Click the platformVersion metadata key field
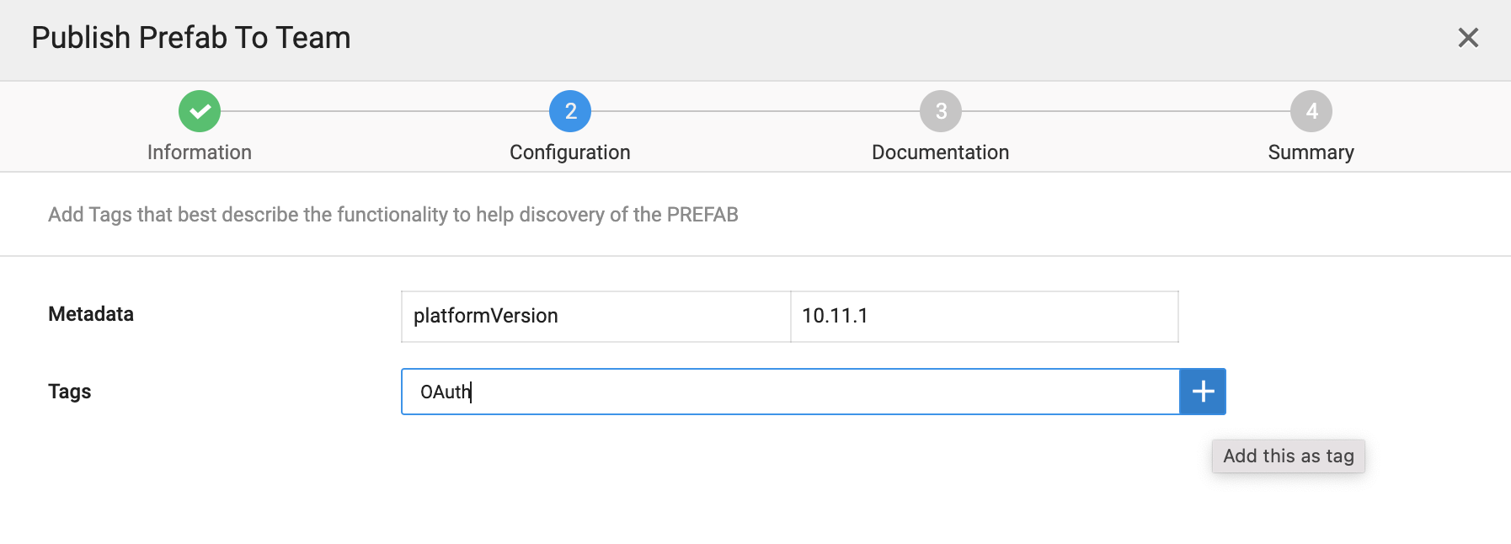Screen dimensions: 1511x544 [x=595, y=316]
